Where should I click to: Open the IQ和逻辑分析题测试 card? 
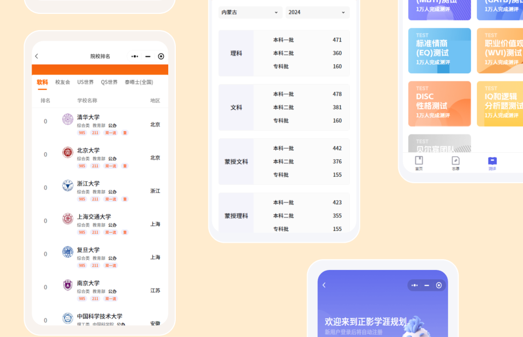coord(499,103)
